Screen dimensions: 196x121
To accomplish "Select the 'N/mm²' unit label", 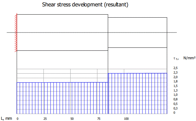I will point(189,58).
